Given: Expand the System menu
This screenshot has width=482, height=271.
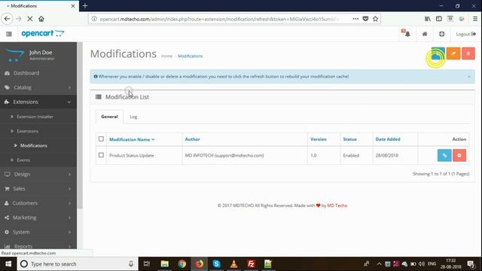Looking at the screenshot, I should (38, 232).
